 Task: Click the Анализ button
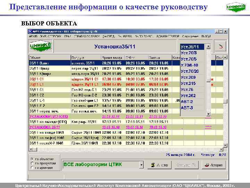(x=159, y=165)
